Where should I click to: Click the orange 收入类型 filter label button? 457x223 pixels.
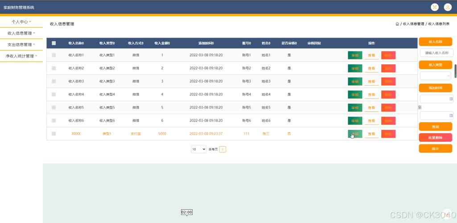(x=436, y=65)
